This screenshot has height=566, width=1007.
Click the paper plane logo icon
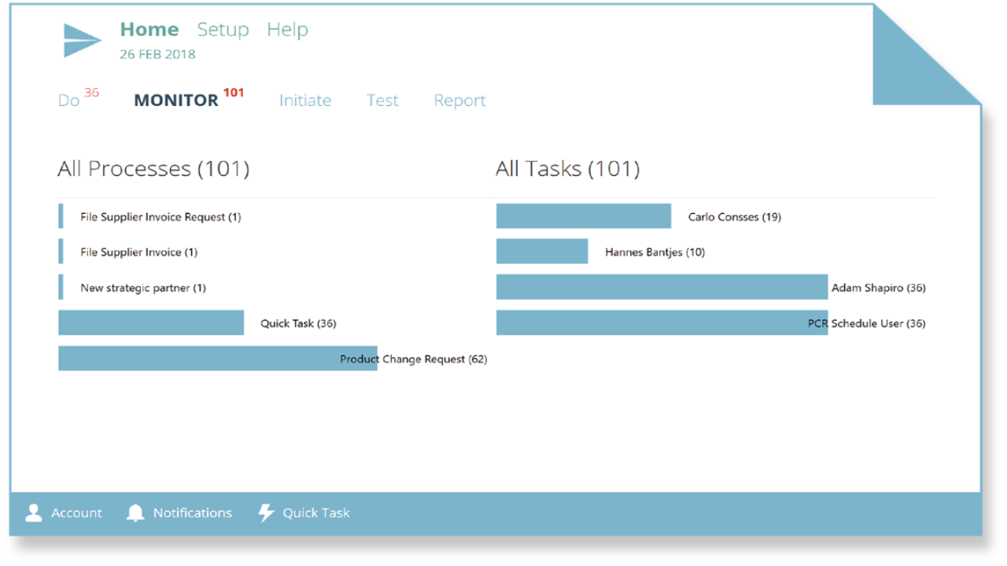click(83, 40)
